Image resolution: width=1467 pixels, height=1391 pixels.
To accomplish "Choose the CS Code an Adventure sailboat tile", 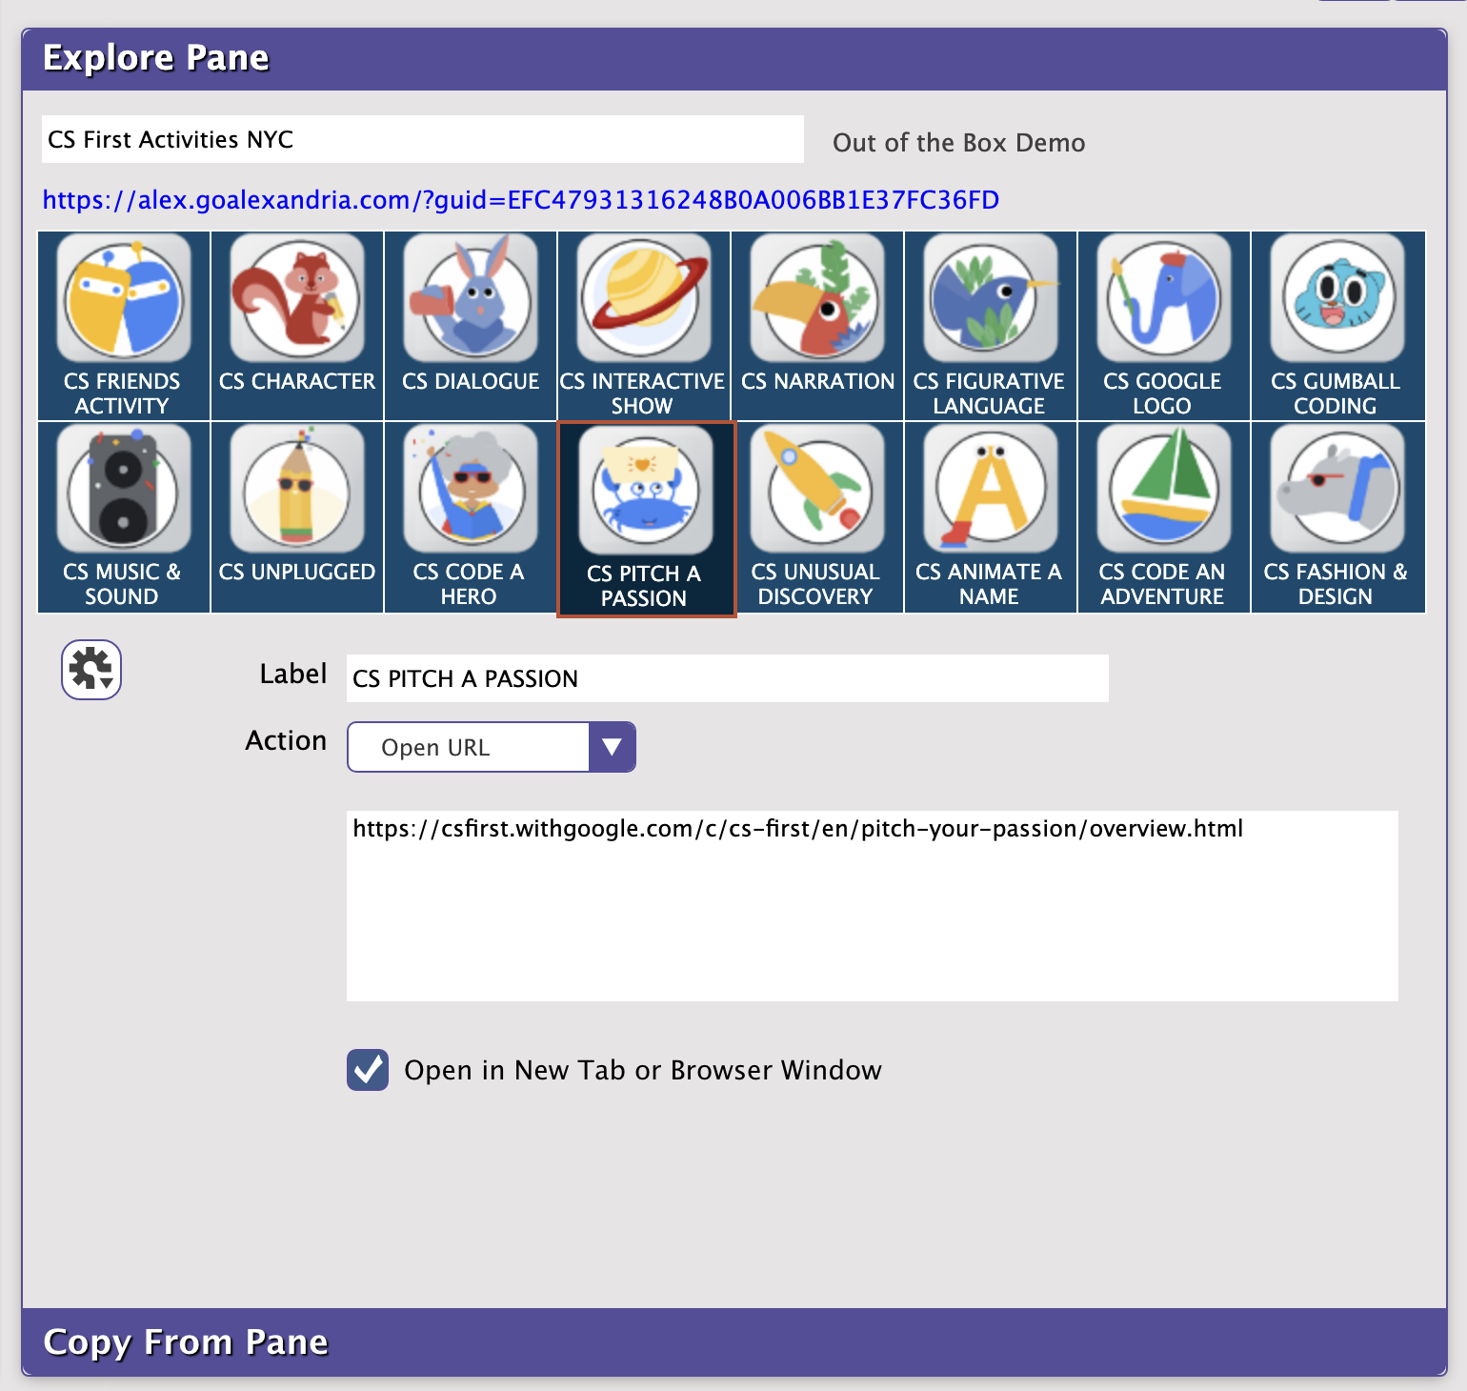I will click(1164, 517).
